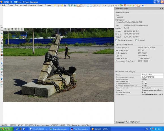The height and width of the screenshot is (131, 164).
Task: Click the blue Help question icon
Action: pos(143,6)
